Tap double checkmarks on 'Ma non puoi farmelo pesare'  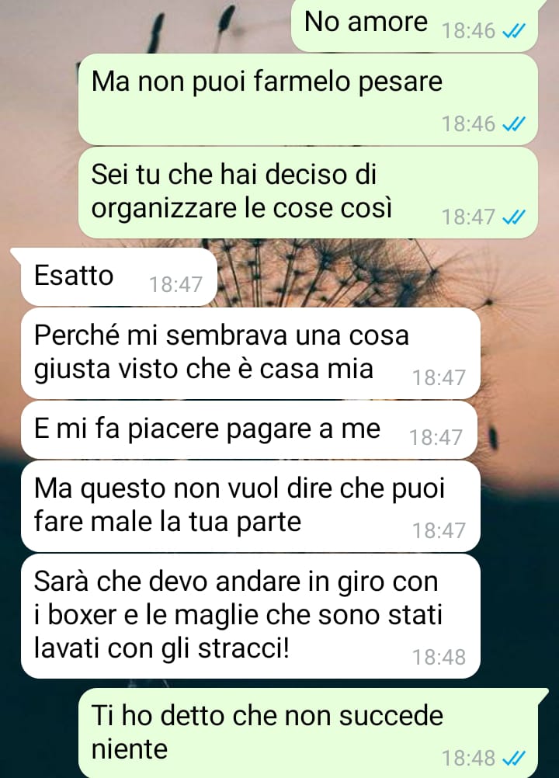pyautogui.click(x=513, y=124)
